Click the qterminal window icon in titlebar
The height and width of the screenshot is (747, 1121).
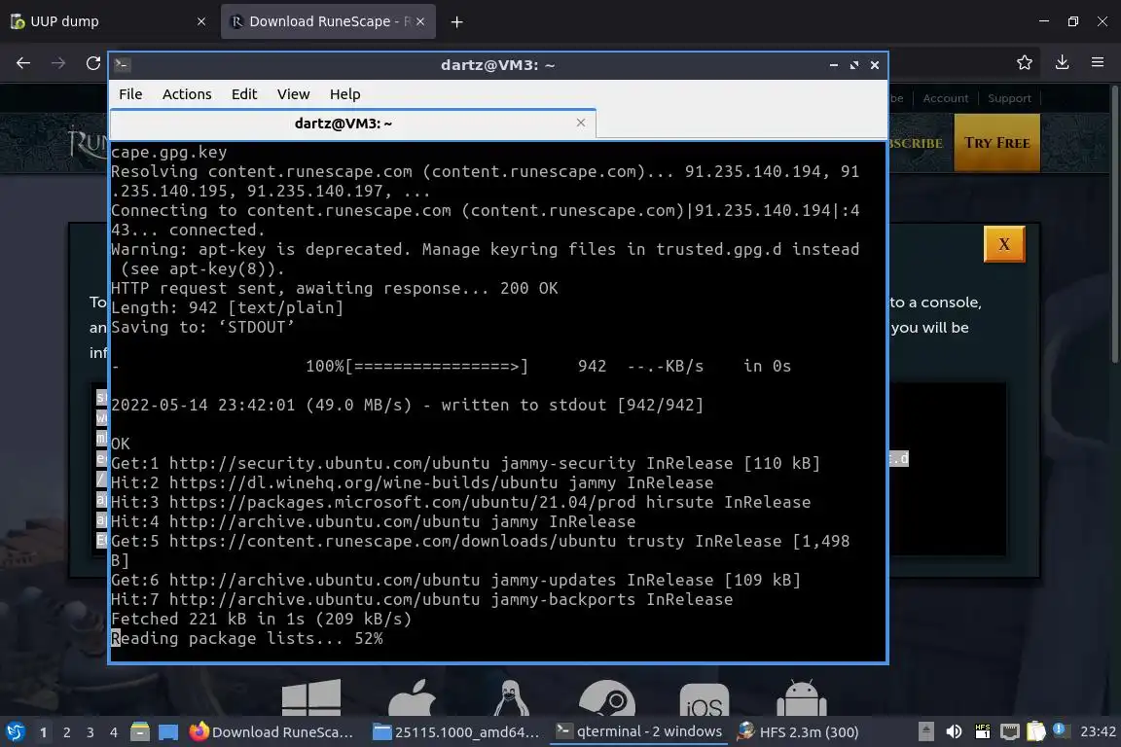pyautogui.click(x=122, y=65)
